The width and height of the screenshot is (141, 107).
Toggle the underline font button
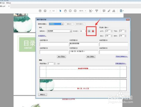tap(89, 31)
